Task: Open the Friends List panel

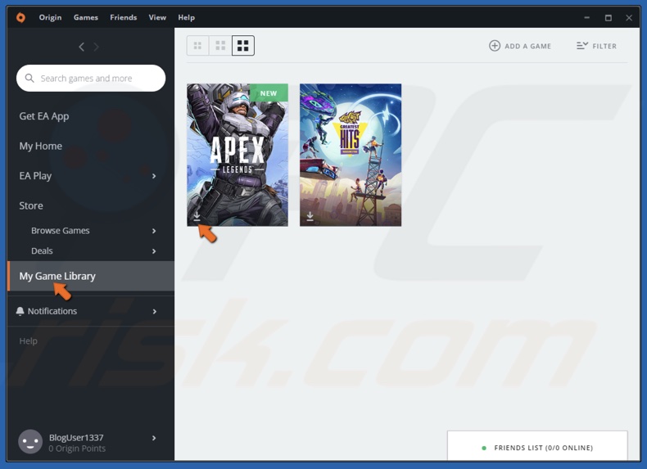Action: tap(537, 447)
